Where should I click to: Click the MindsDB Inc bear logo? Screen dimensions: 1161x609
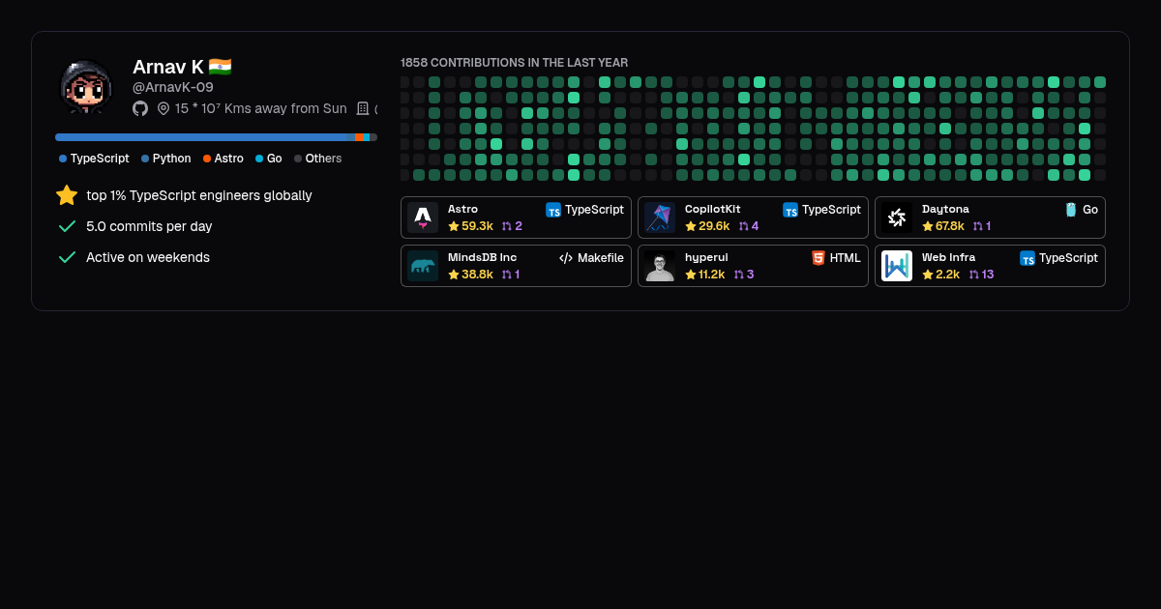click(423, 266)
